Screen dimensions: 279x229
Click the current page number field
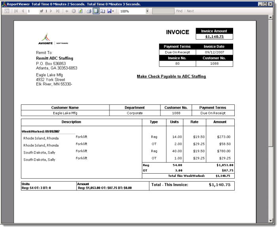pos(33,11)
